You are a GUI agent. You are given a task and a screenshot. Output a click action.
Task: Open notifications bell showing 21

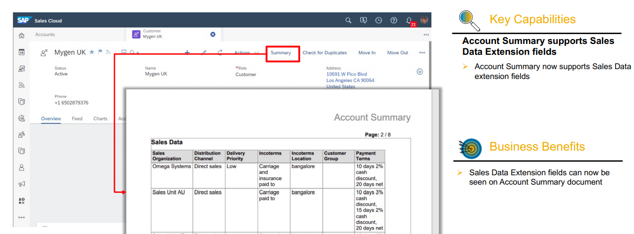(410, 21)
